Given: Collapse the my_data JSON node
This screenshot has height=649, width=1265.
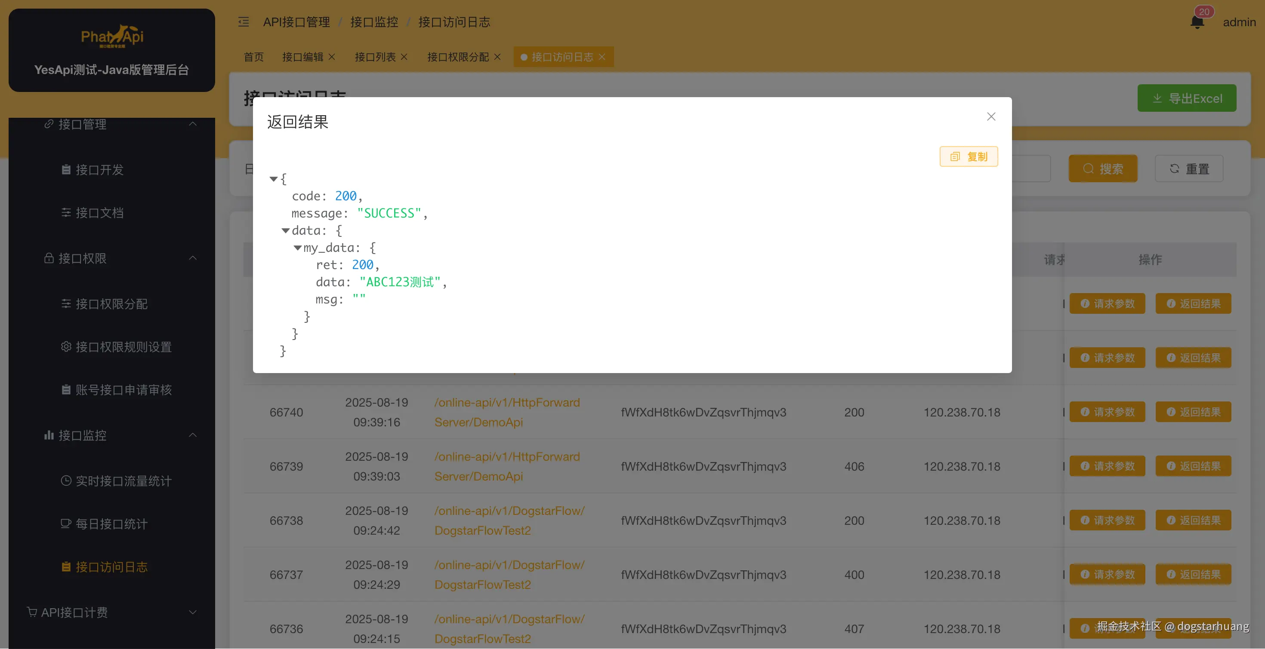Looking at the screenshot, I should pos(298,248).
